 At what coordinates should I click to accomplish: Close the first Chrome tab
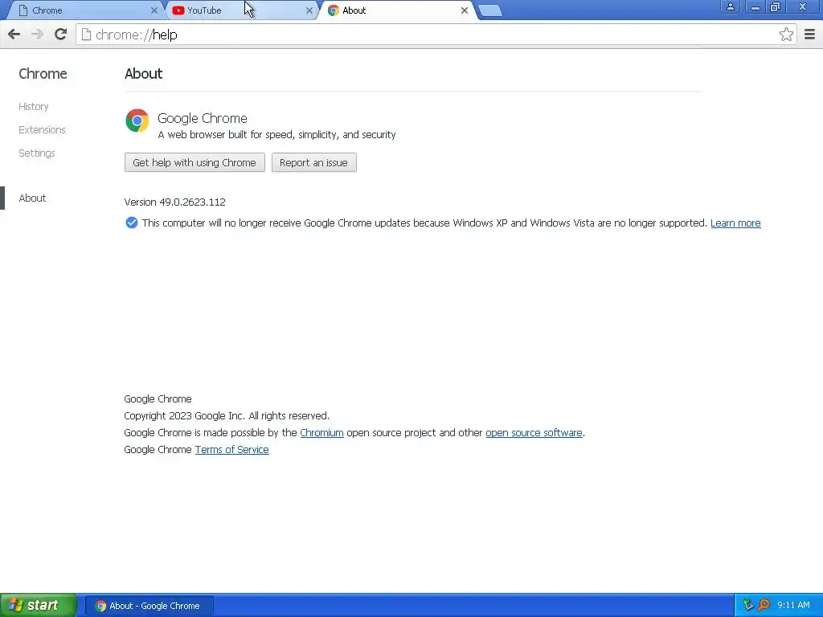(x=154, y=10)
